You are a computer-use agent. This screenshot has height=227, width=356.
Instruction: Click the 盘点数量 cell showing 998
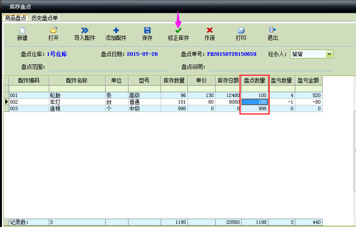point(254,108)
